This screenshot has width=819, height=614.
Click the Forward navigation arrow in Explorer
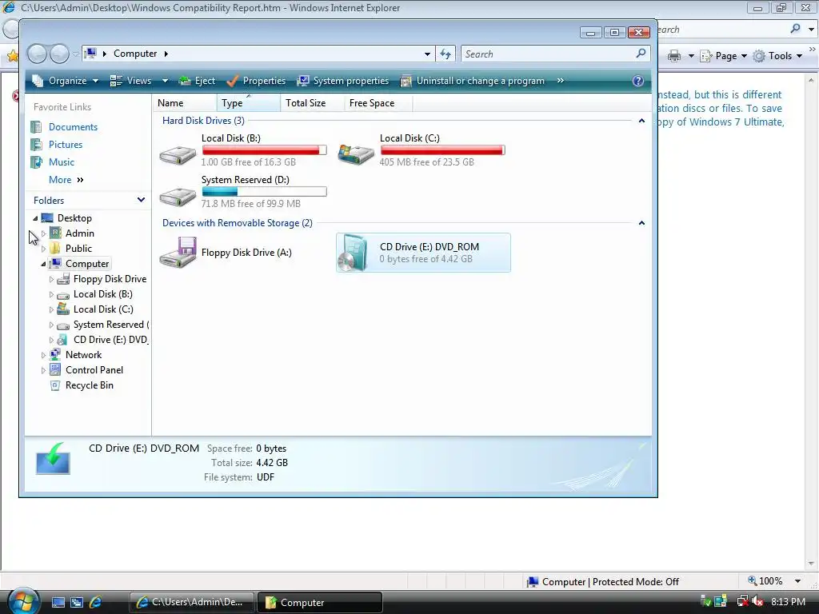tap(59, 54)
